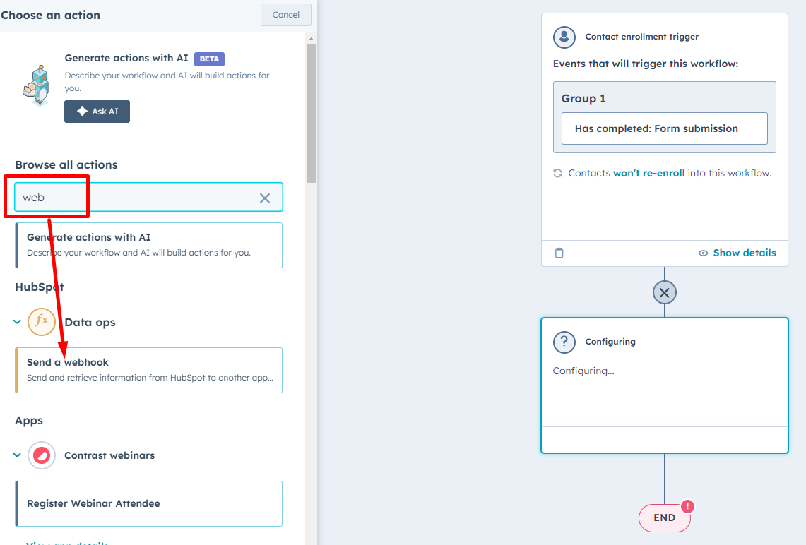Click the question mark Configuring icon
This screenshot has height=545, width=806.
click(x=564, y=342)
